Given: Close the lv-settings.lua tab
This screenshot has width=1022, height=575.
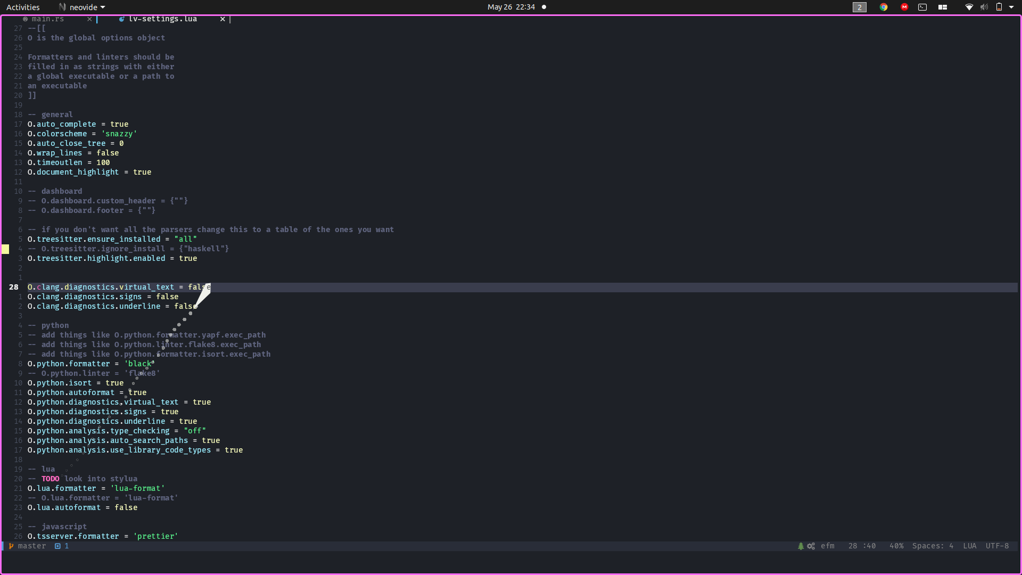Looking at the screenshot, I should click(223, 19).
